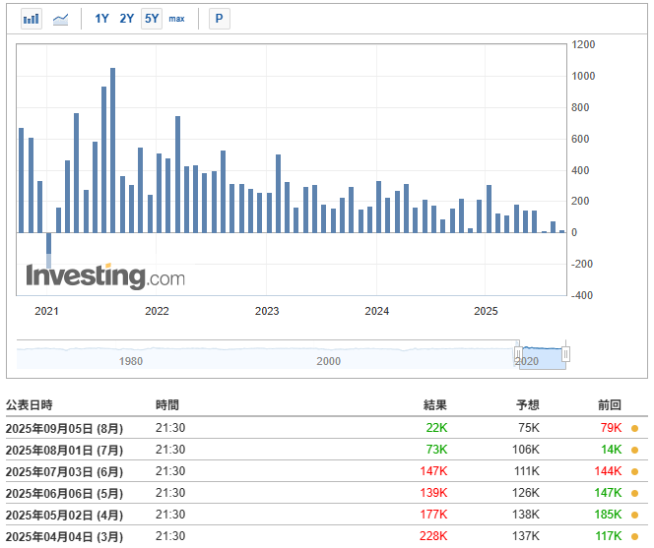The image size is (654, 548).
Task: Click the orange dot on the 06月06日 row
Action: pos(635,494)
